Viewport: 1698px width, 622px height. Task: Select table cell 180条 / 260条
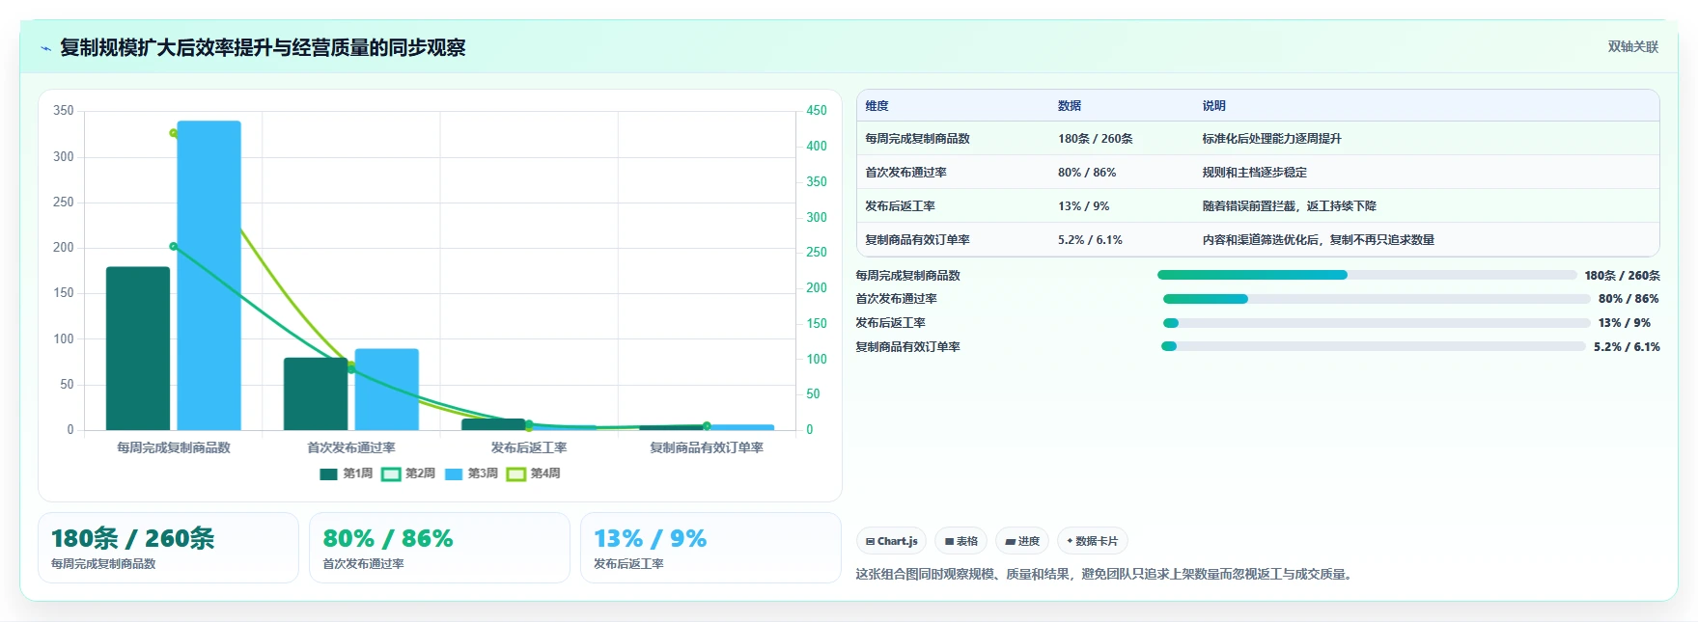tap(1096, 139)
